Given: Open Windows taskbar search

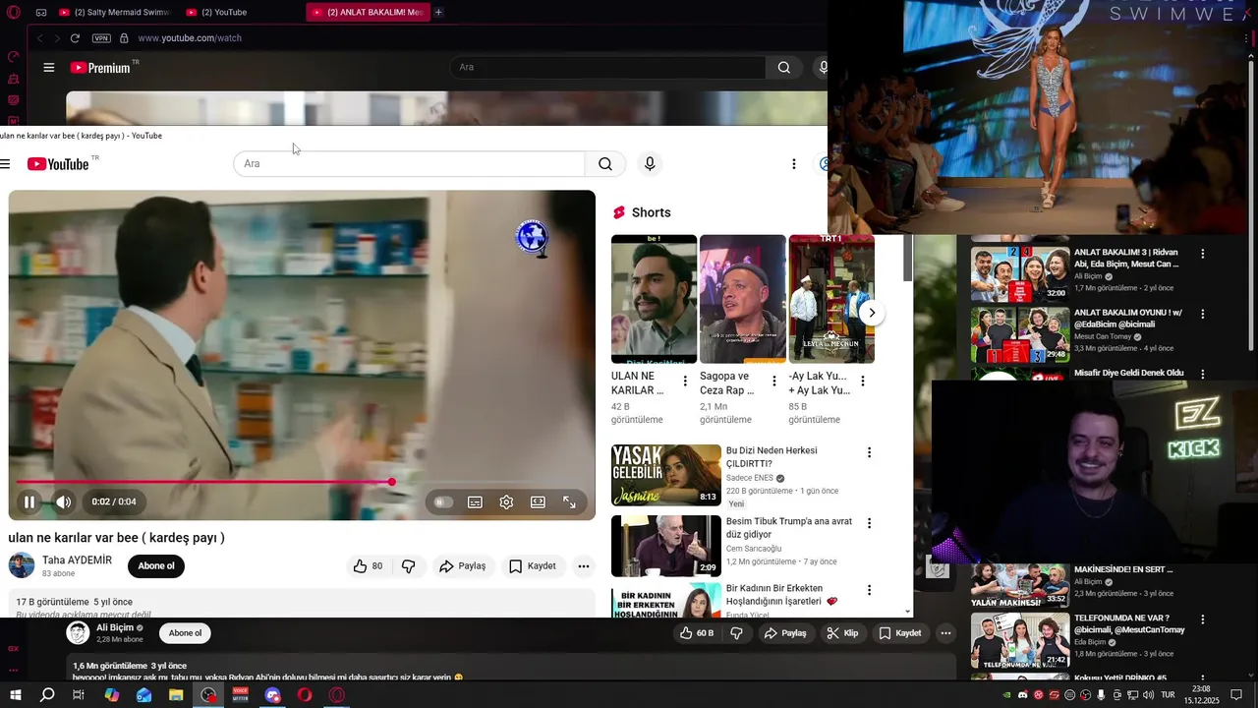Looking at the screenshot, I should point(47,695).
